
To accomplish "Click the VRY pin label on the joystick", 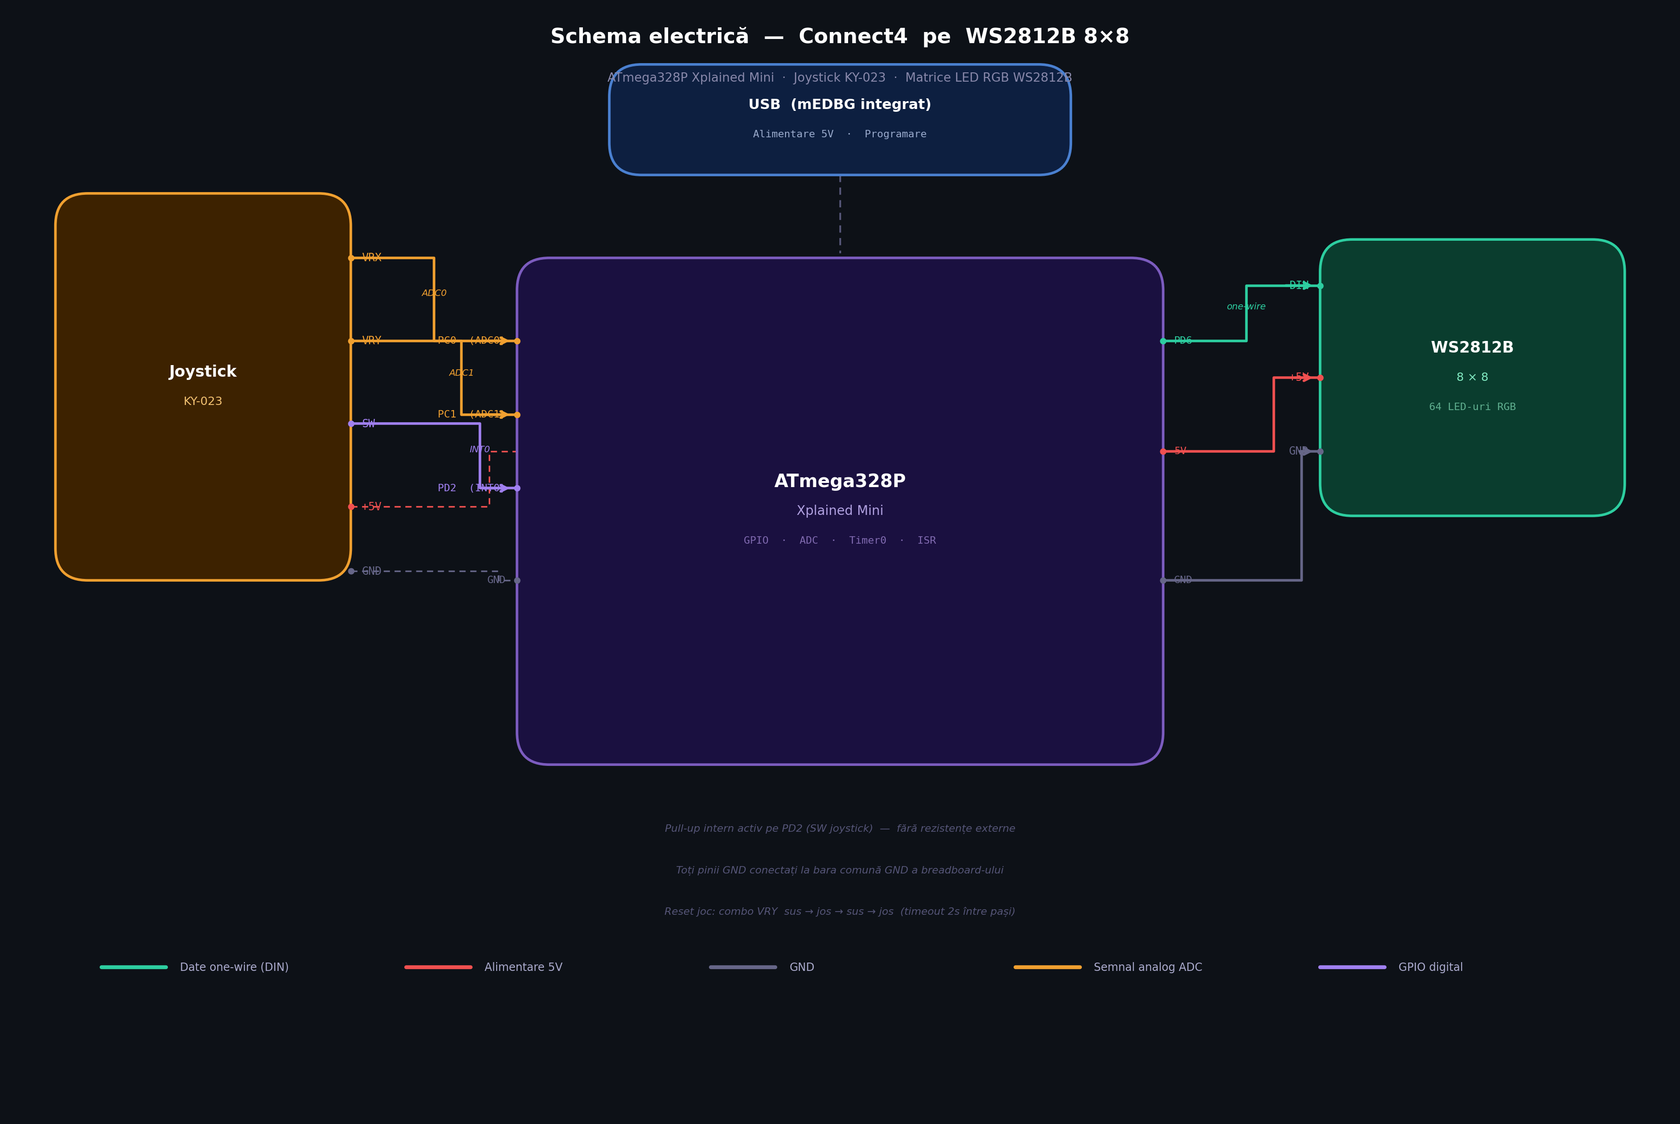I will coord(371,340).
